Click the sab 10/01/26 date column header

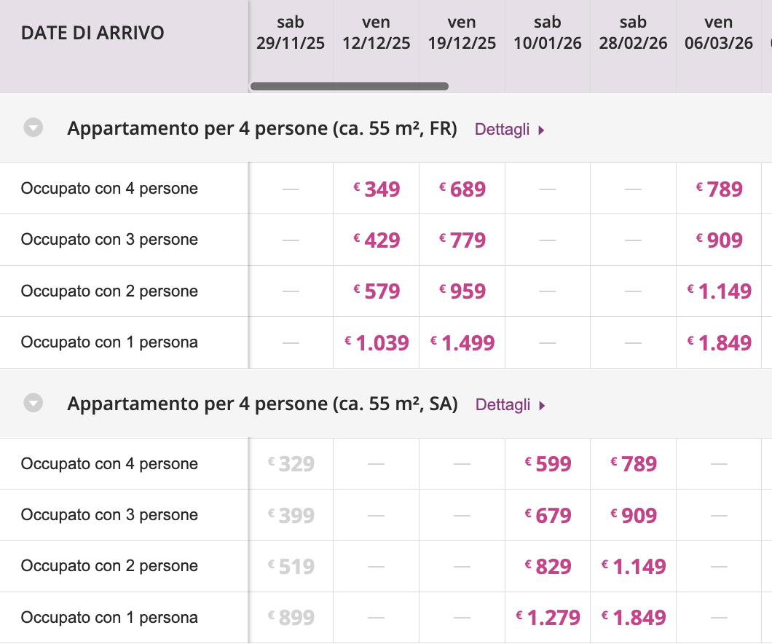(548, 34)
